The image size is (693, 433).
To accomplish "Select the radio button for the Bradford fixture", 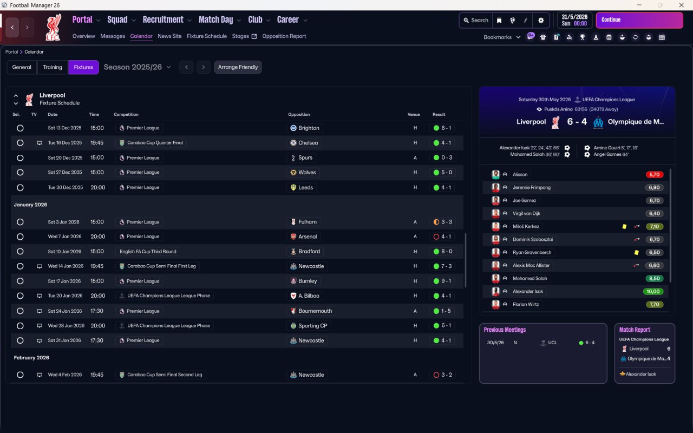I will [20, 252].
